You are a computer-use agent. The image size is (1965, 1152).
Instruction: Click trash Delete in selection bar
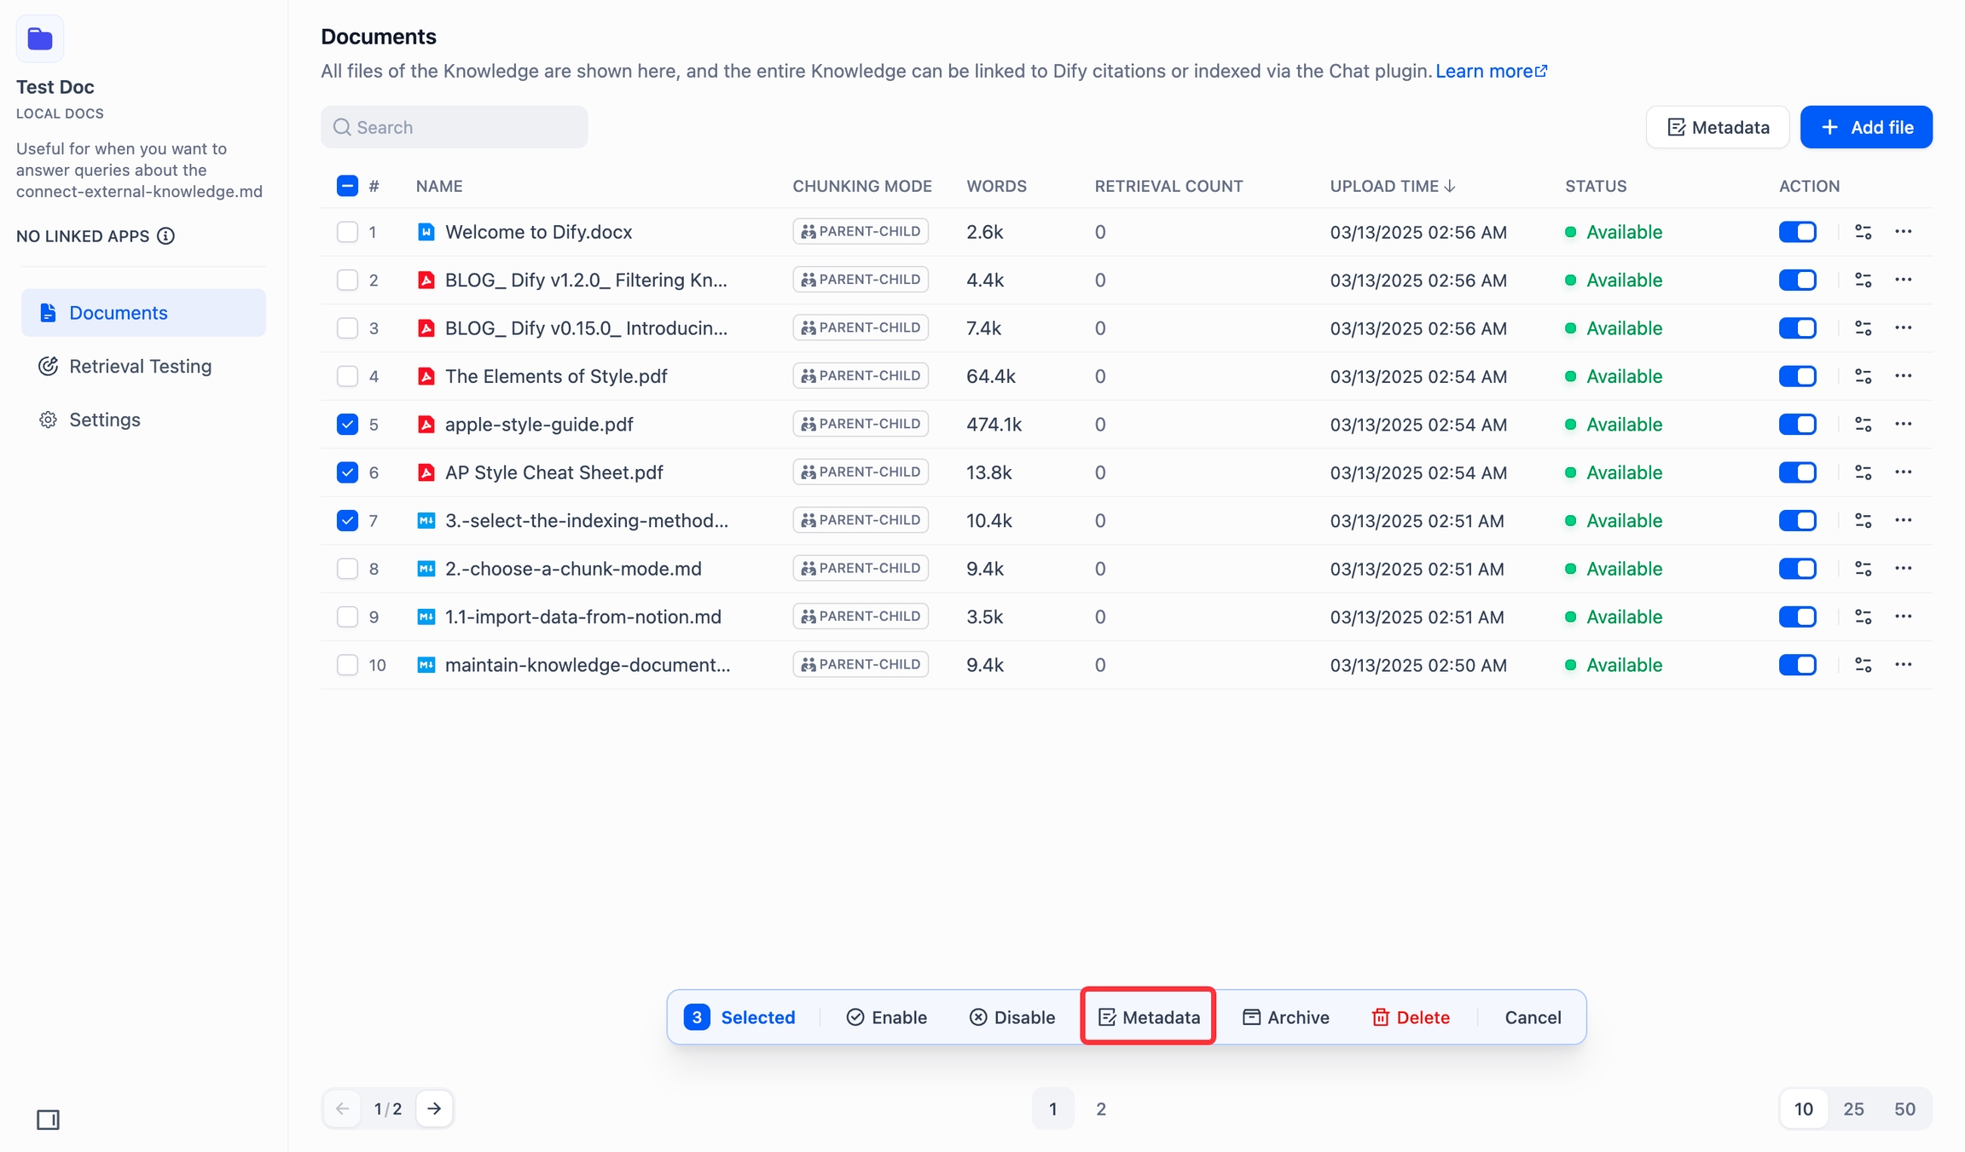click(1410, 1017)
